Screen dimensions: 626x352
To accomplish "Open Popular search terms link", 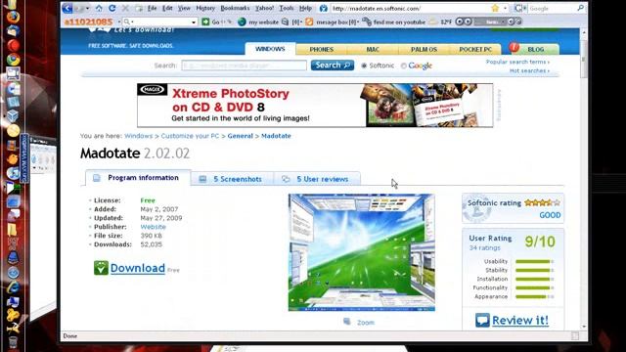I will pyautogui.click(x=517, y=62).
